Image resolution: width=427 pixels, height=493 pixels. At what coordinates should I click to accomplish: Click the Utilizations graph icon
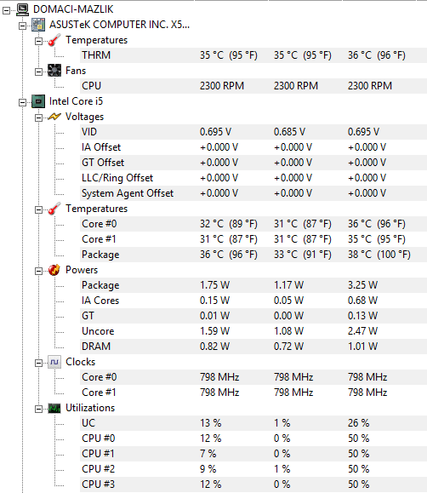[54, 408]
